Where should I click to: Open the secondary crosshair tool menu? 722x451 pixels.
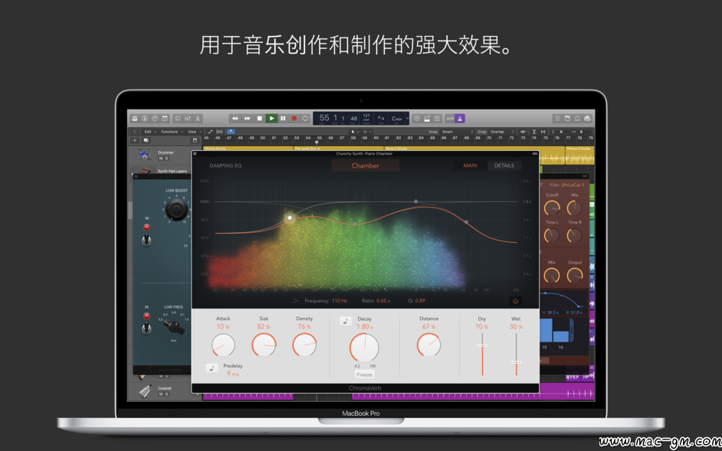(x=367, y=132)
